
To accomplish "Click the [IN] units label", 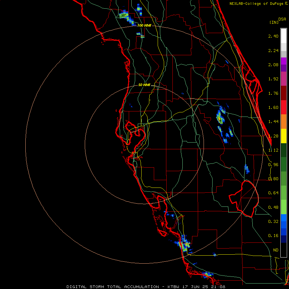I will (x=274, y=22).
